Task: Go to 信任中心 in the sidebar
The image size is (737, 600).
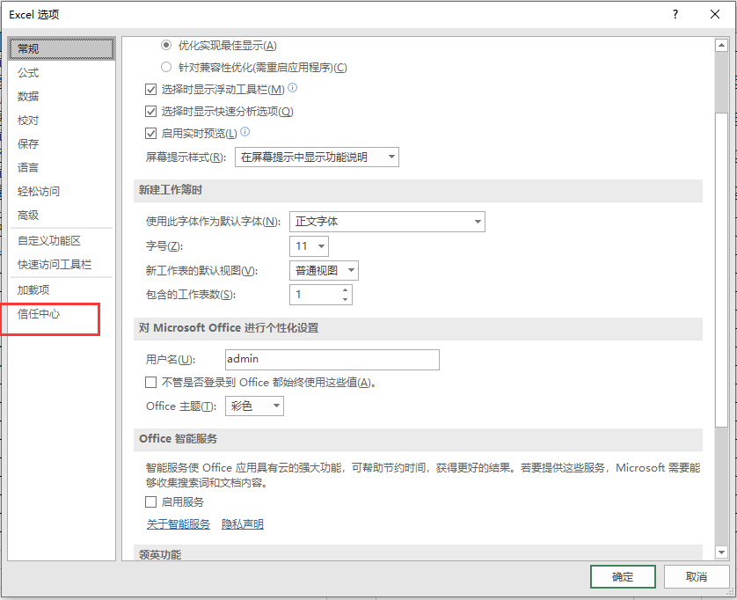Action: (39, 313)
